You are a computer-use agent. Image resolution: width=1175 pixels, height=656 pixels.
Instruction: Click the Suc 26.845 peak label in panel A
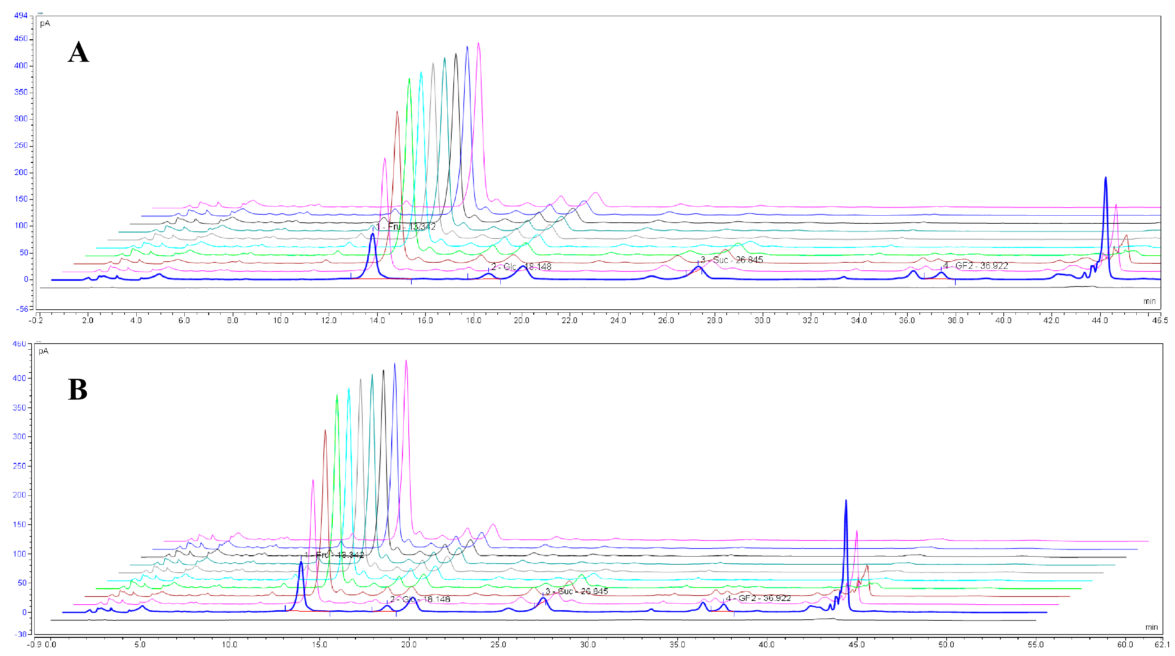732,260
